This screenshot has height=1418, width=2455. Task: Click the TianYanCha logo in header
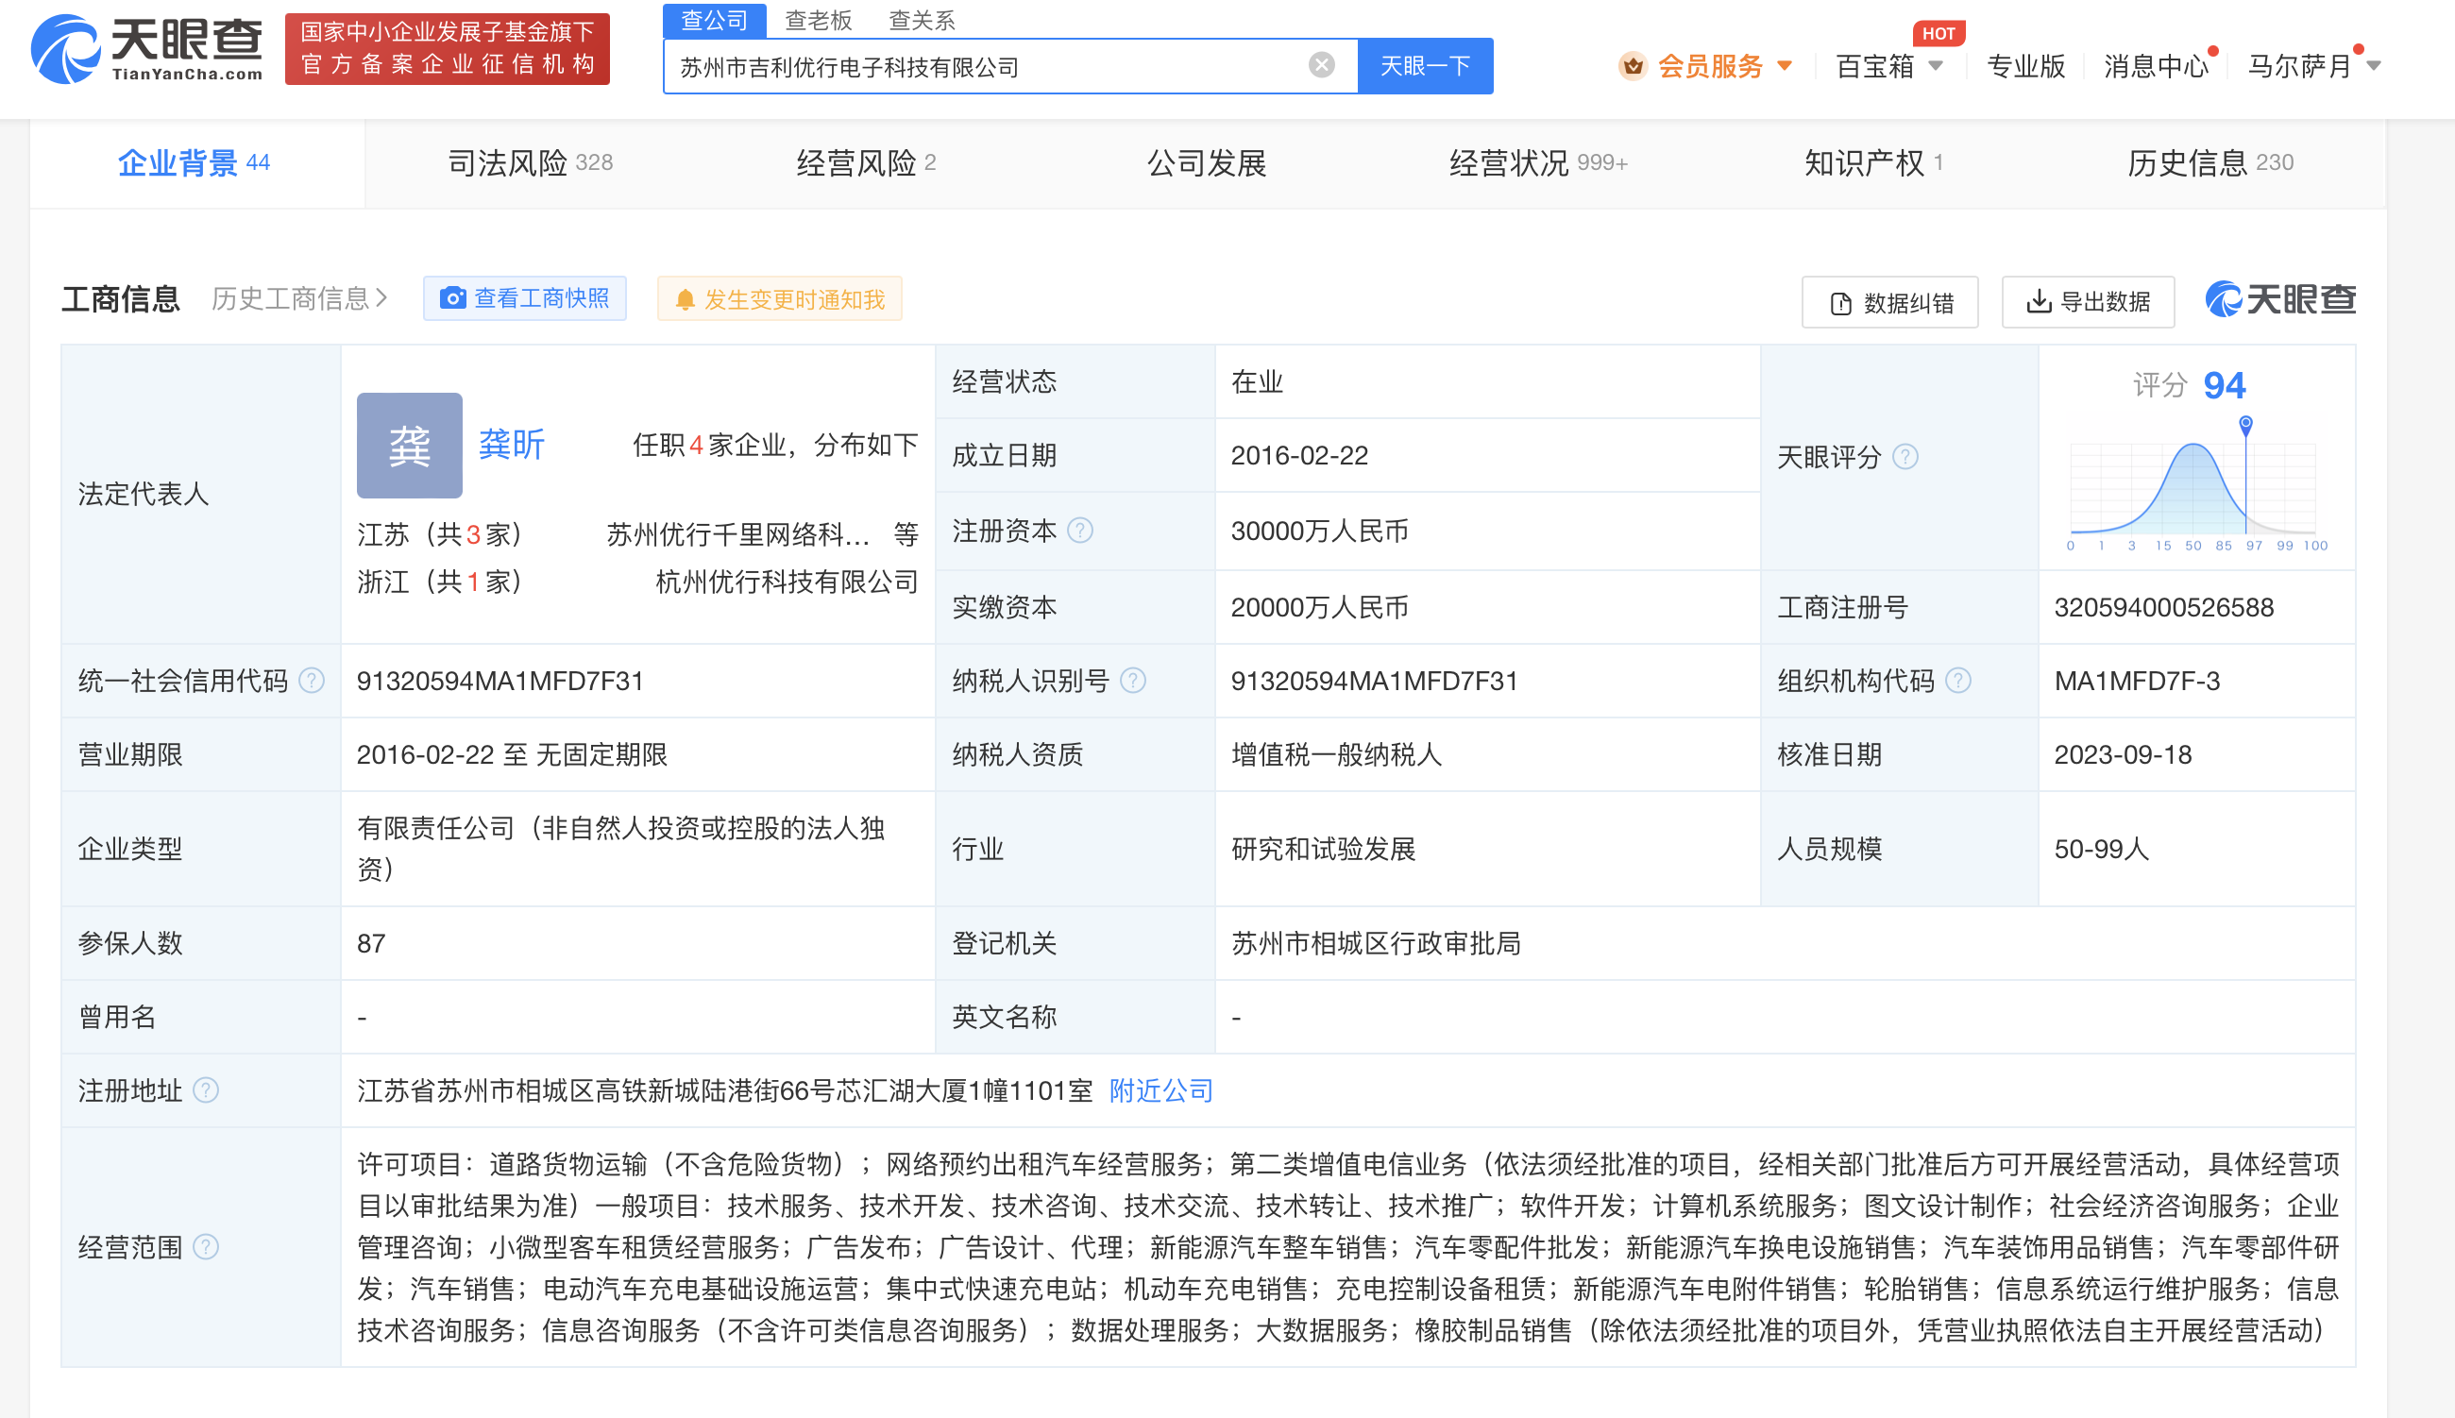(147, 49)
